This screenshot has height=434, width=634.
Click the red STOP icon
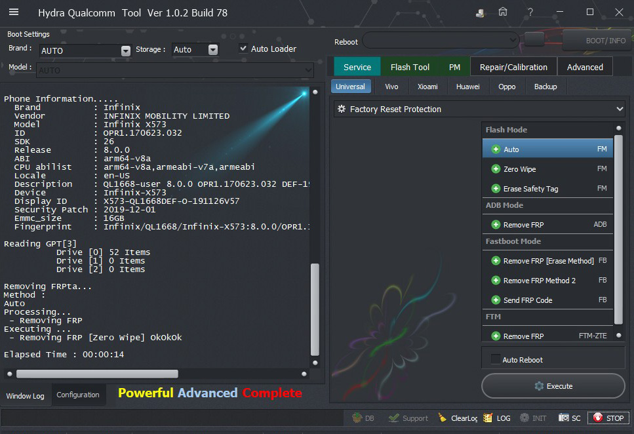pos(597,418)
